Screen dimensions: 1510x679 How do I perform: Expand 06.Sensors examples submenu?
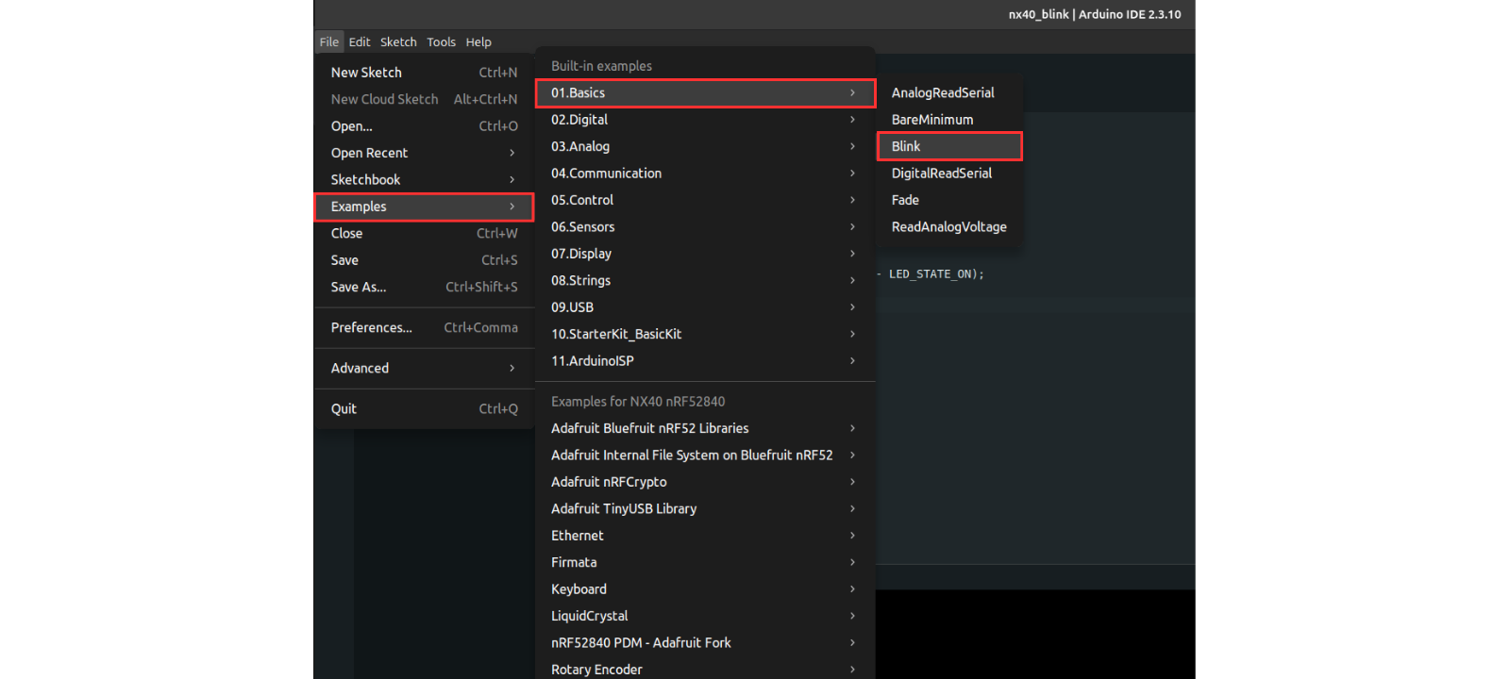(x=705, y=227)
